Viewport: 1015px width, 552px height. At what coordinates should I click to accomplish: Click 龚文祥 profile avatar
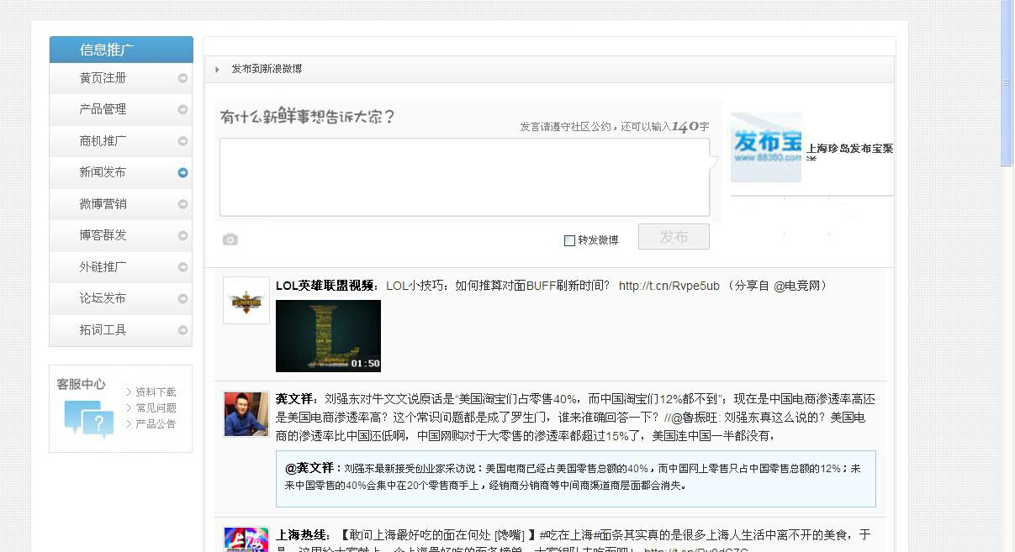pyautogui.click(x=246, y=414)
